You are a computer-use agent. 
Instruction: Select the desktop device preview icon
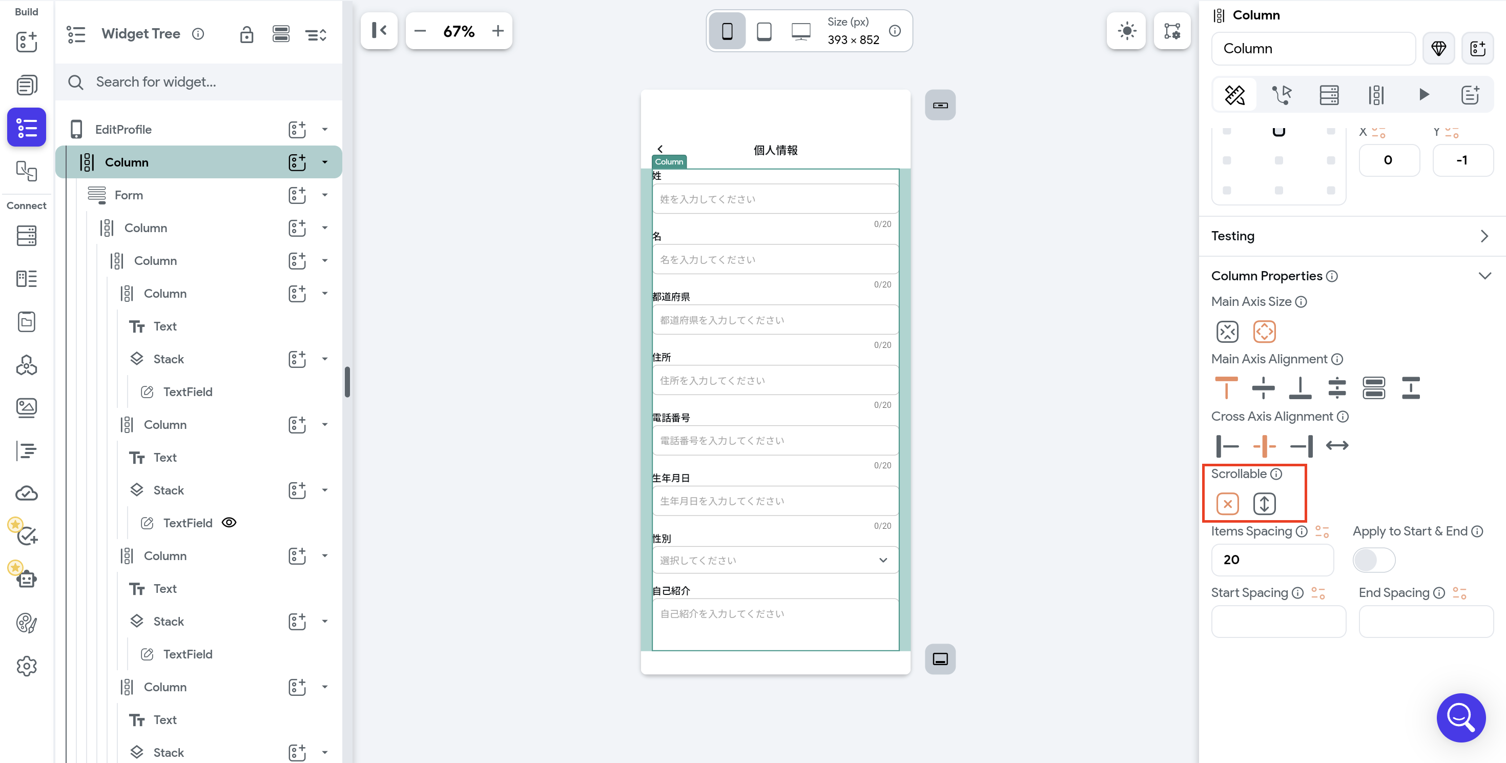point(800,31)
